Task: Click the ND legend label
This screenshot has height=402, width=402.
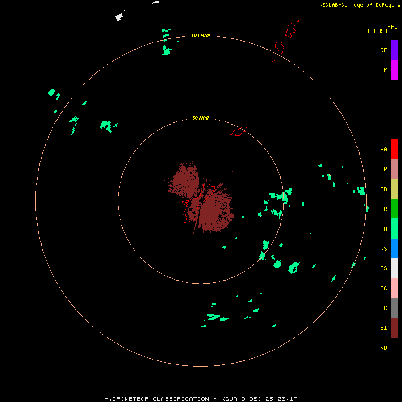Action: [383, 348]
